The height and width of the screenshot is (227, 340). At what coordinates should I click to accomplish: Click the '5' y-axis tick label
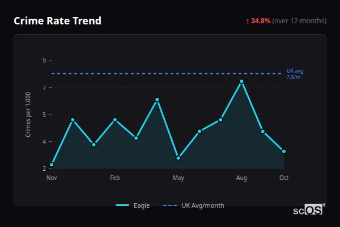(44, 115)
